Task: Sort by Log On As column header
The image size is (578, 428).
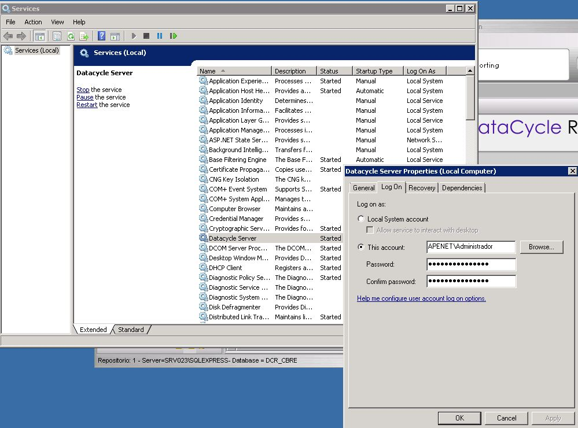Action: [425, 71]
